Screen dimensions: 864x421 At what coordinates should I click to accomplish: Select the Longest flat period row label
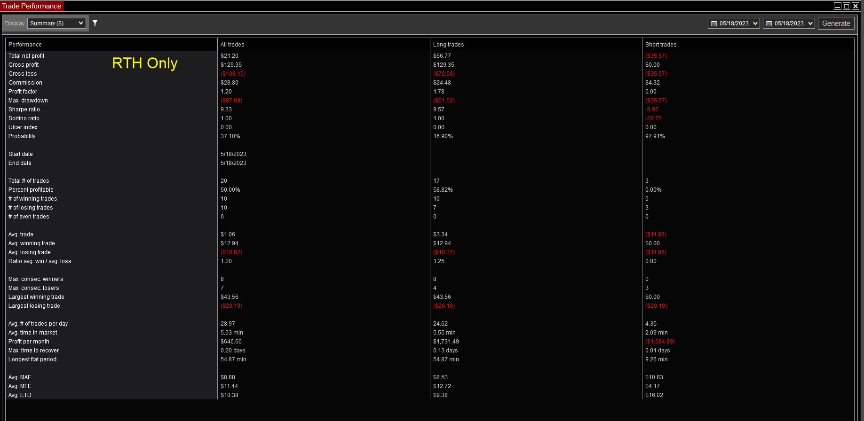click(32, 359)
